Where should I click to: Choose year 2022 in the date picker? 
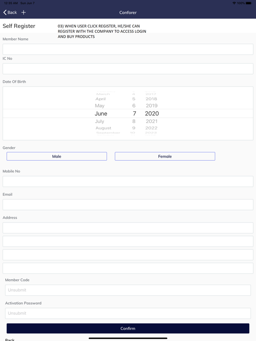[151, 128]
